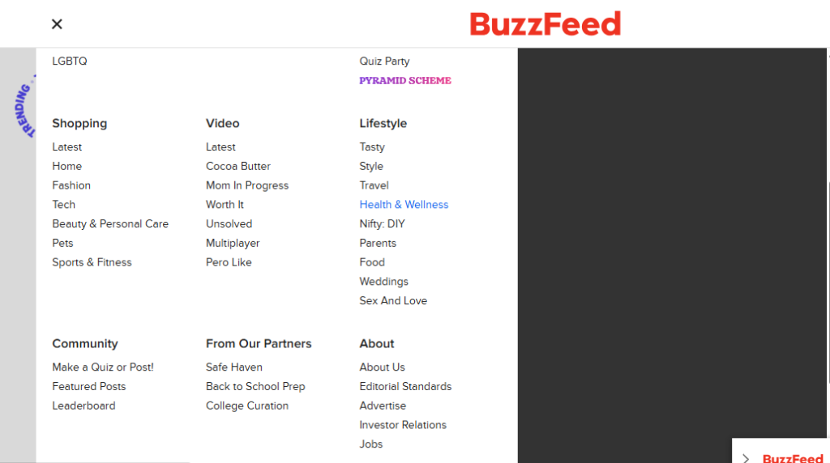Open Investor Relations page
Screen dimensions: 830x463
pos(403,425)
